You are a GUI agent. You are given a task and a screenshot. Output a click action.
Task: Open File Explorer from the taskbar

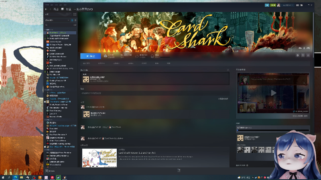pyautogui.click(x=21, y=178)
